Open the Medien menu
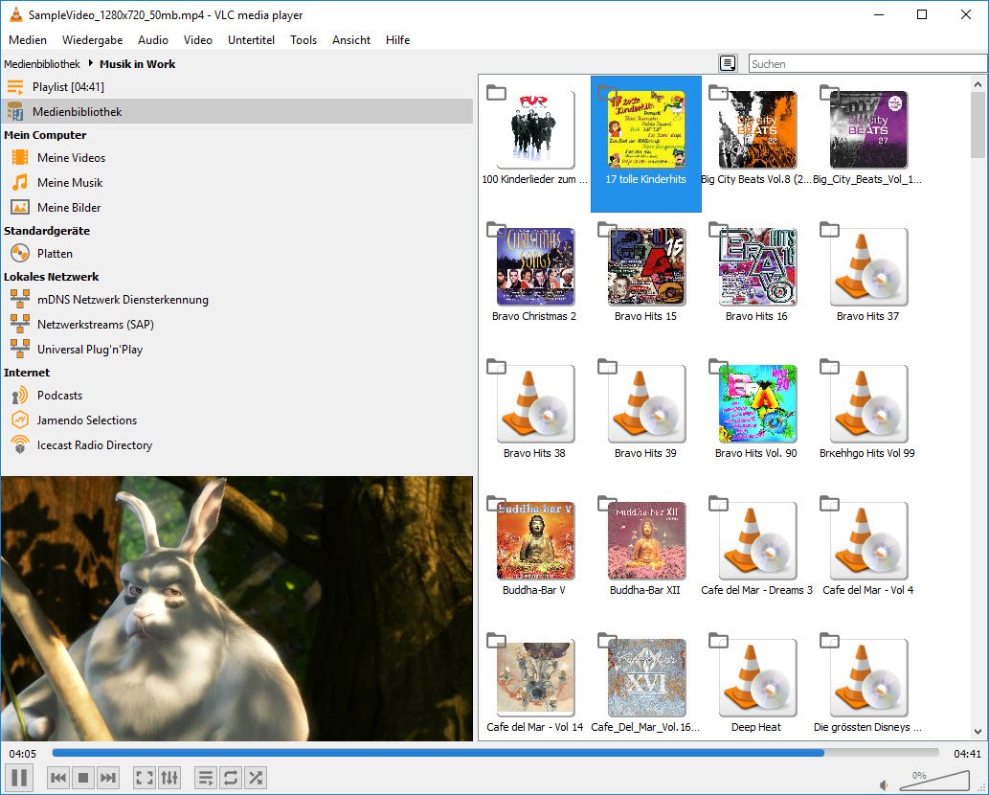Screen dimensions: 989x795 (x=28, y=40)
